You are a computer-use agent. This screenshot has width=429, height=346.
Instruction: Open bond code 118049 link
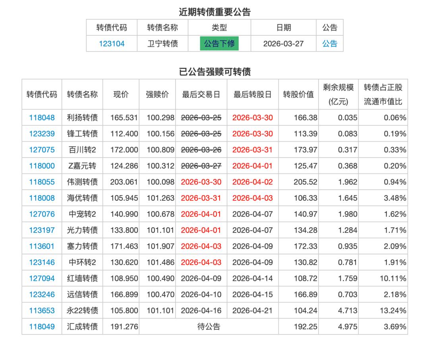click(42, 327)
